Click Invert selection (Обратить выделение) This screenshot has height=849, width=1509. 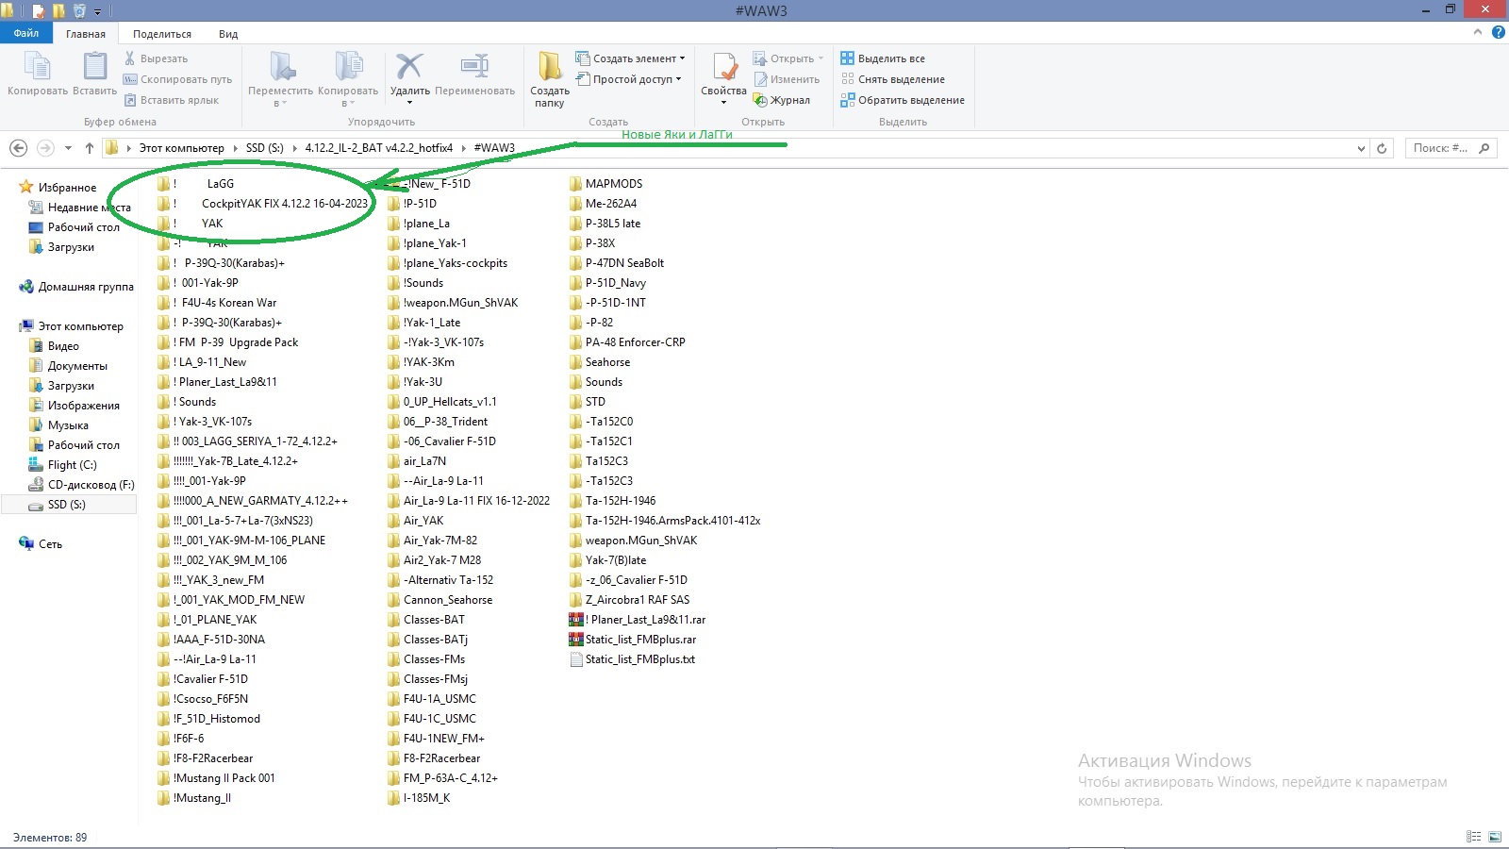tap(903, 100)
